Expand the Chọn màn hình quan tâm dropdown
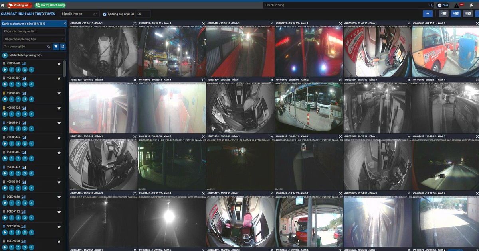This screenshot has width=479, height=251. [34, 31]
